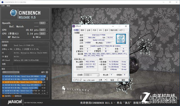Run the CPU benchmark button
The width and height of the screenshot is (180, 106).
point(42,30)
